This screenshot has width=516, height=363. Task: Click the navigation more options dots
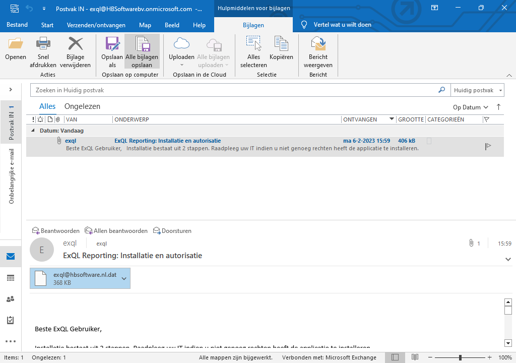click(x=11, y=341)
